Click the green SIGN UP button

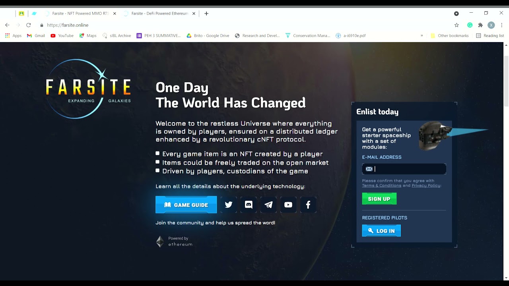(x=379, y=199)
